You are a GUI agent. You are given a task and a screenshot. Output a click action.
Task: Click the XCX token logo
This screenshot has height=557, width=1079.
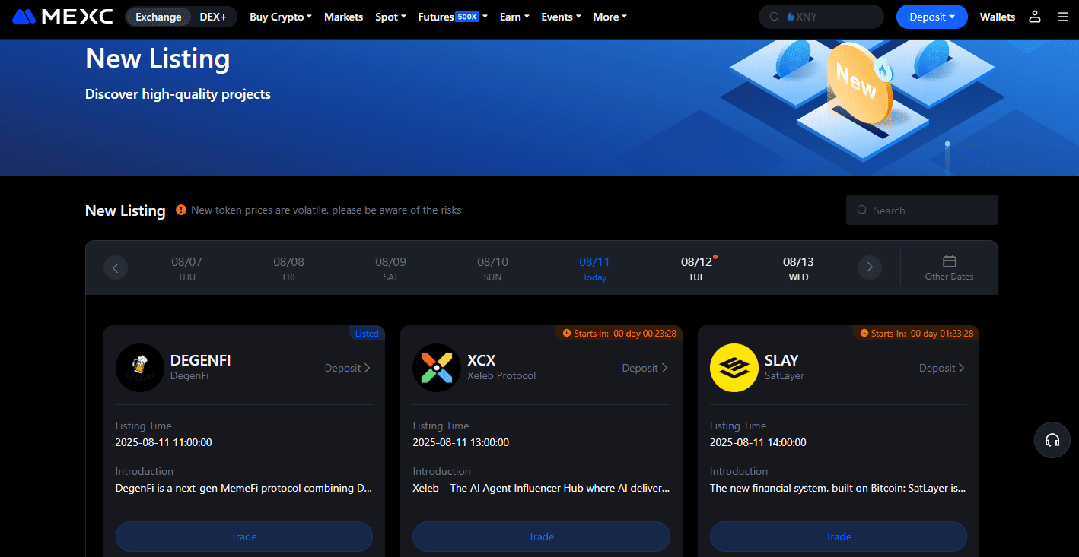[437, 368]
